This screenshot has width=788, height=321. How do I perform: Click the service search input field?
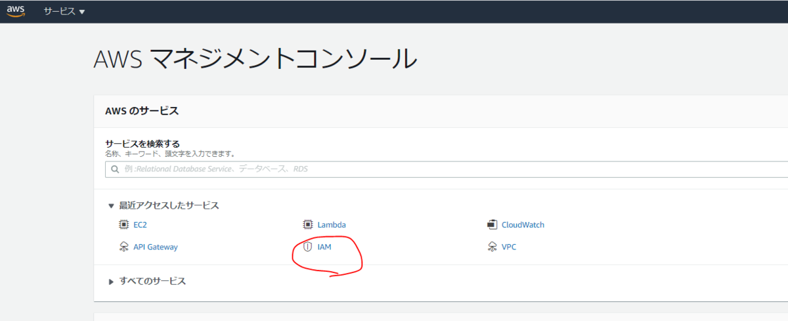[447, 169]
